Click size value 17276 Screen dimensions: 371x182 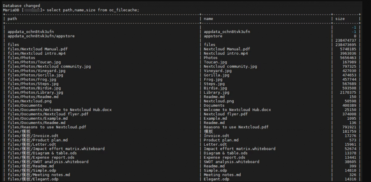point(350,136)
